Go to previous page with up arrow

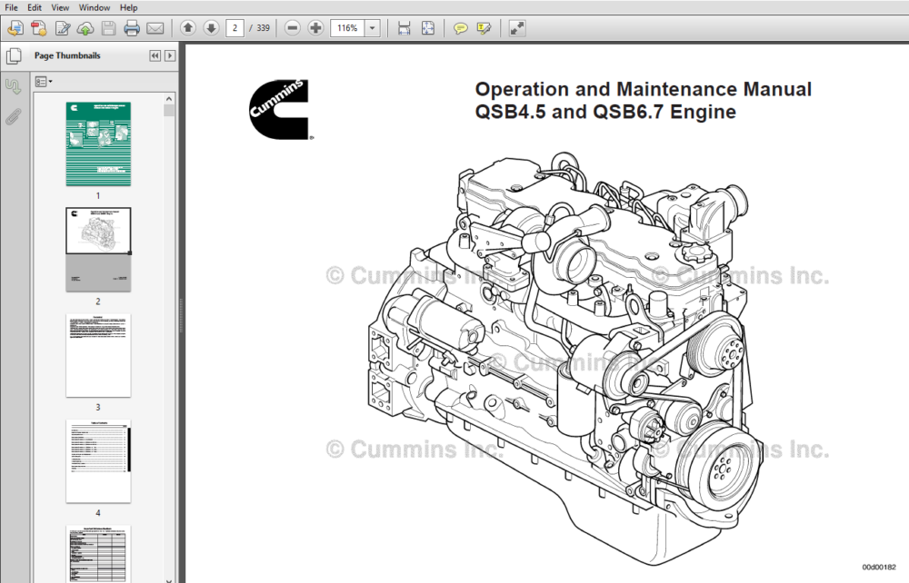(187, 28)
